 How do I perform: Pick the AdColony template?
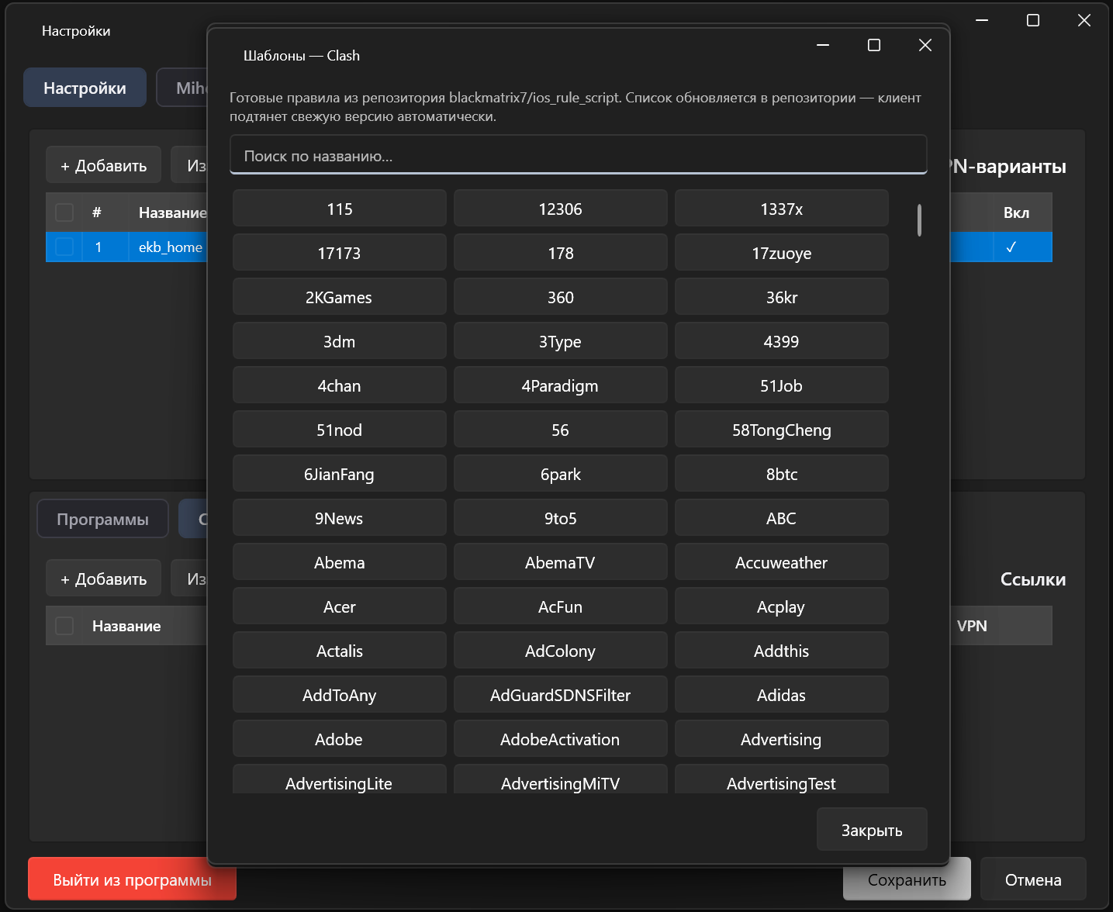tap(561, 651)
